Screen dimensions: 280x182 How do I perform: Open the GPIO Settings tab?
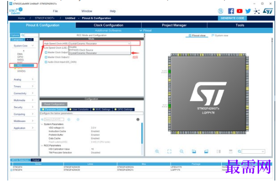point(124,109)
